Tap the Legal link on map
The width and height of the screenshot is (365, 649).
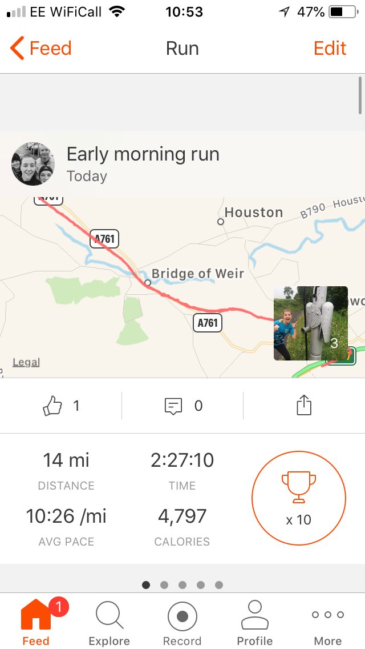tap(26, 362)
